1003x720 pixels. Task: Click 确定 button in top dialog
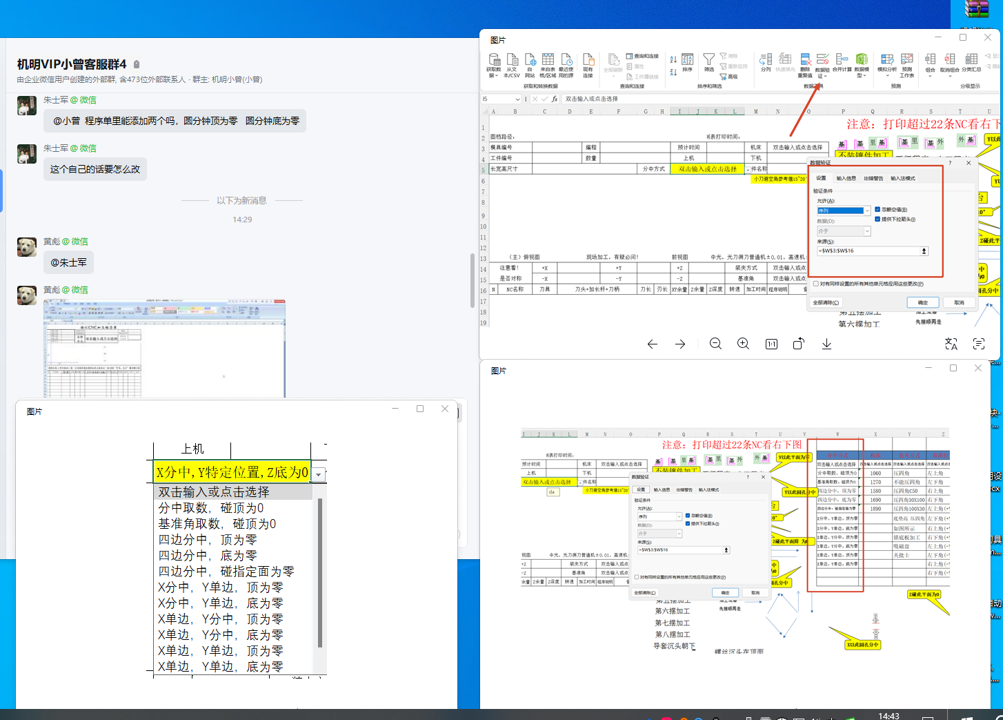(923, 302)
